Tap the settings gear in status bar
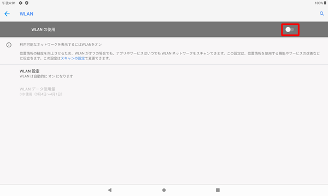This screenshot has width=328, height=196. [21, 3]
